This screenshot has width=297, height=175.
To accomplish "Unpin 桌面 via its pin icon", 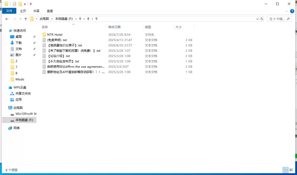I will click(34, 37).
